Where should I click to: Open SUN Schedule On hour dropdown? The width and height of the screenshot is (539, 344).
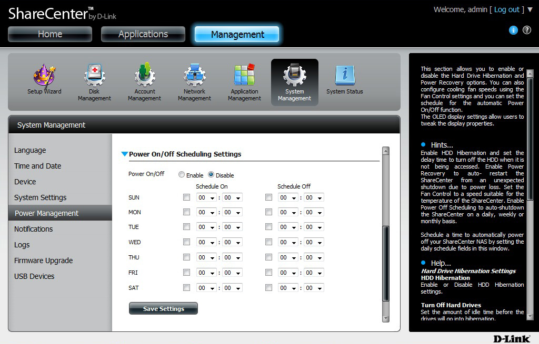pyautogui.click(x=206, y=197)
